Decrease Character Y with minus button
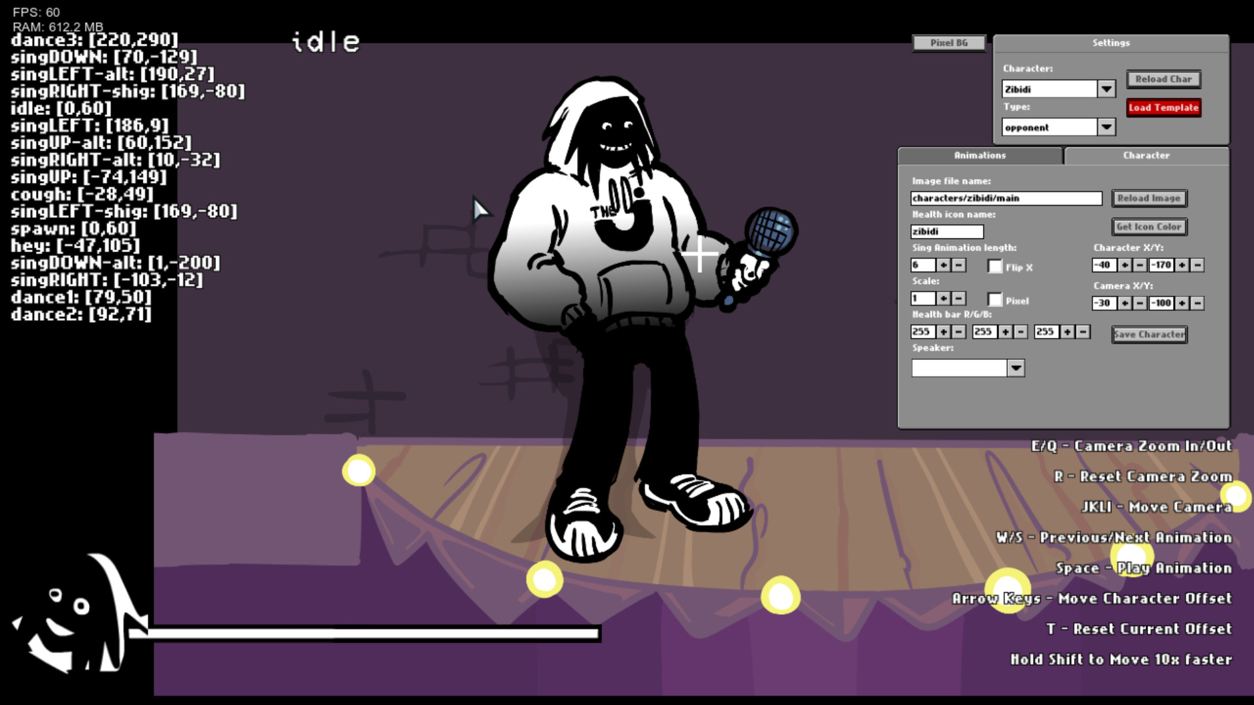Viewport: 1254px width, 705px height. [x=1197, y=265]
